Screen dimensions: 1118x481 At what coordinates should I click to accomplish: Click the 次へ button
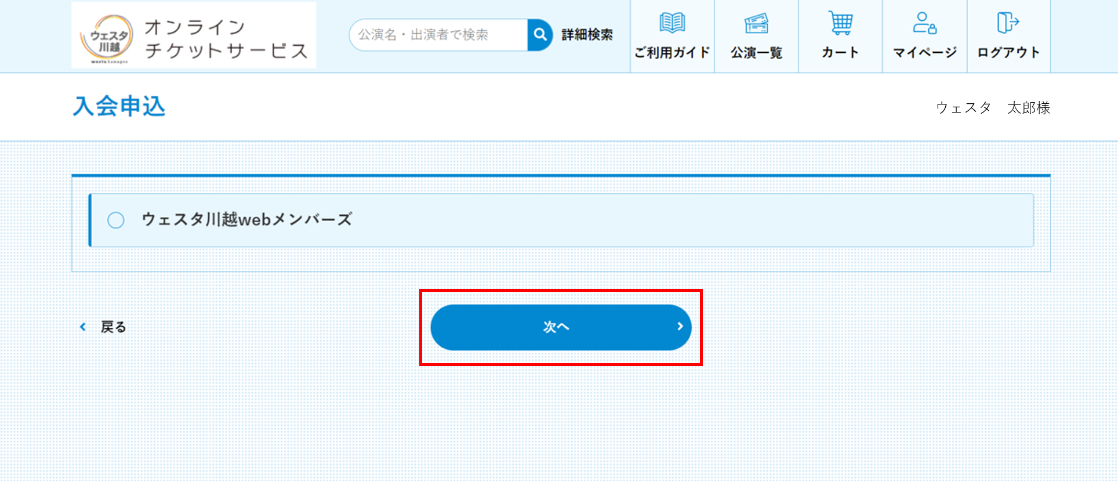tap(561, 327)
